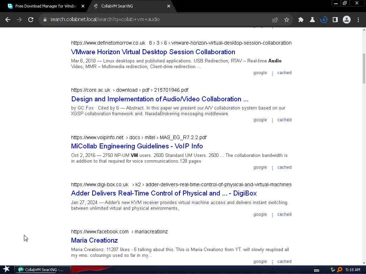Click the google engine label under core.ac.uk result

click(260, 120)
